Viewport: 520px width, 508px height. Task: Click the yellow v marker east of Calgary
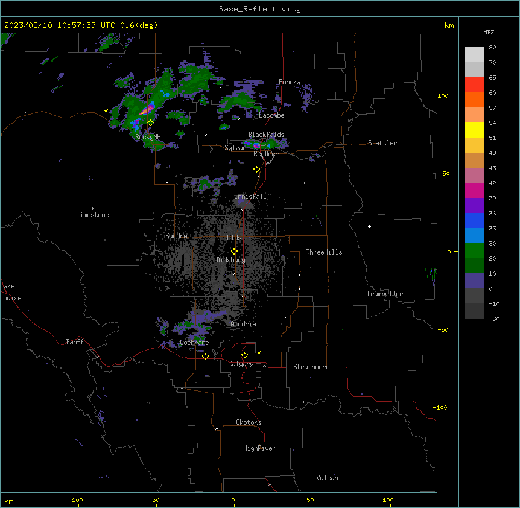pos(259,352)
